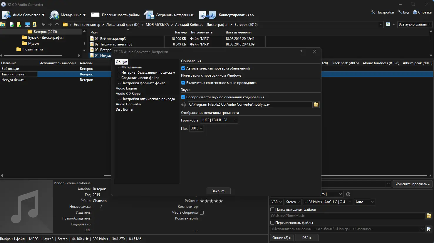Click the Переименовать файлы text-field icon
Image resolution: width=434 pixels, height=243 pixels.
coord(95,15)
